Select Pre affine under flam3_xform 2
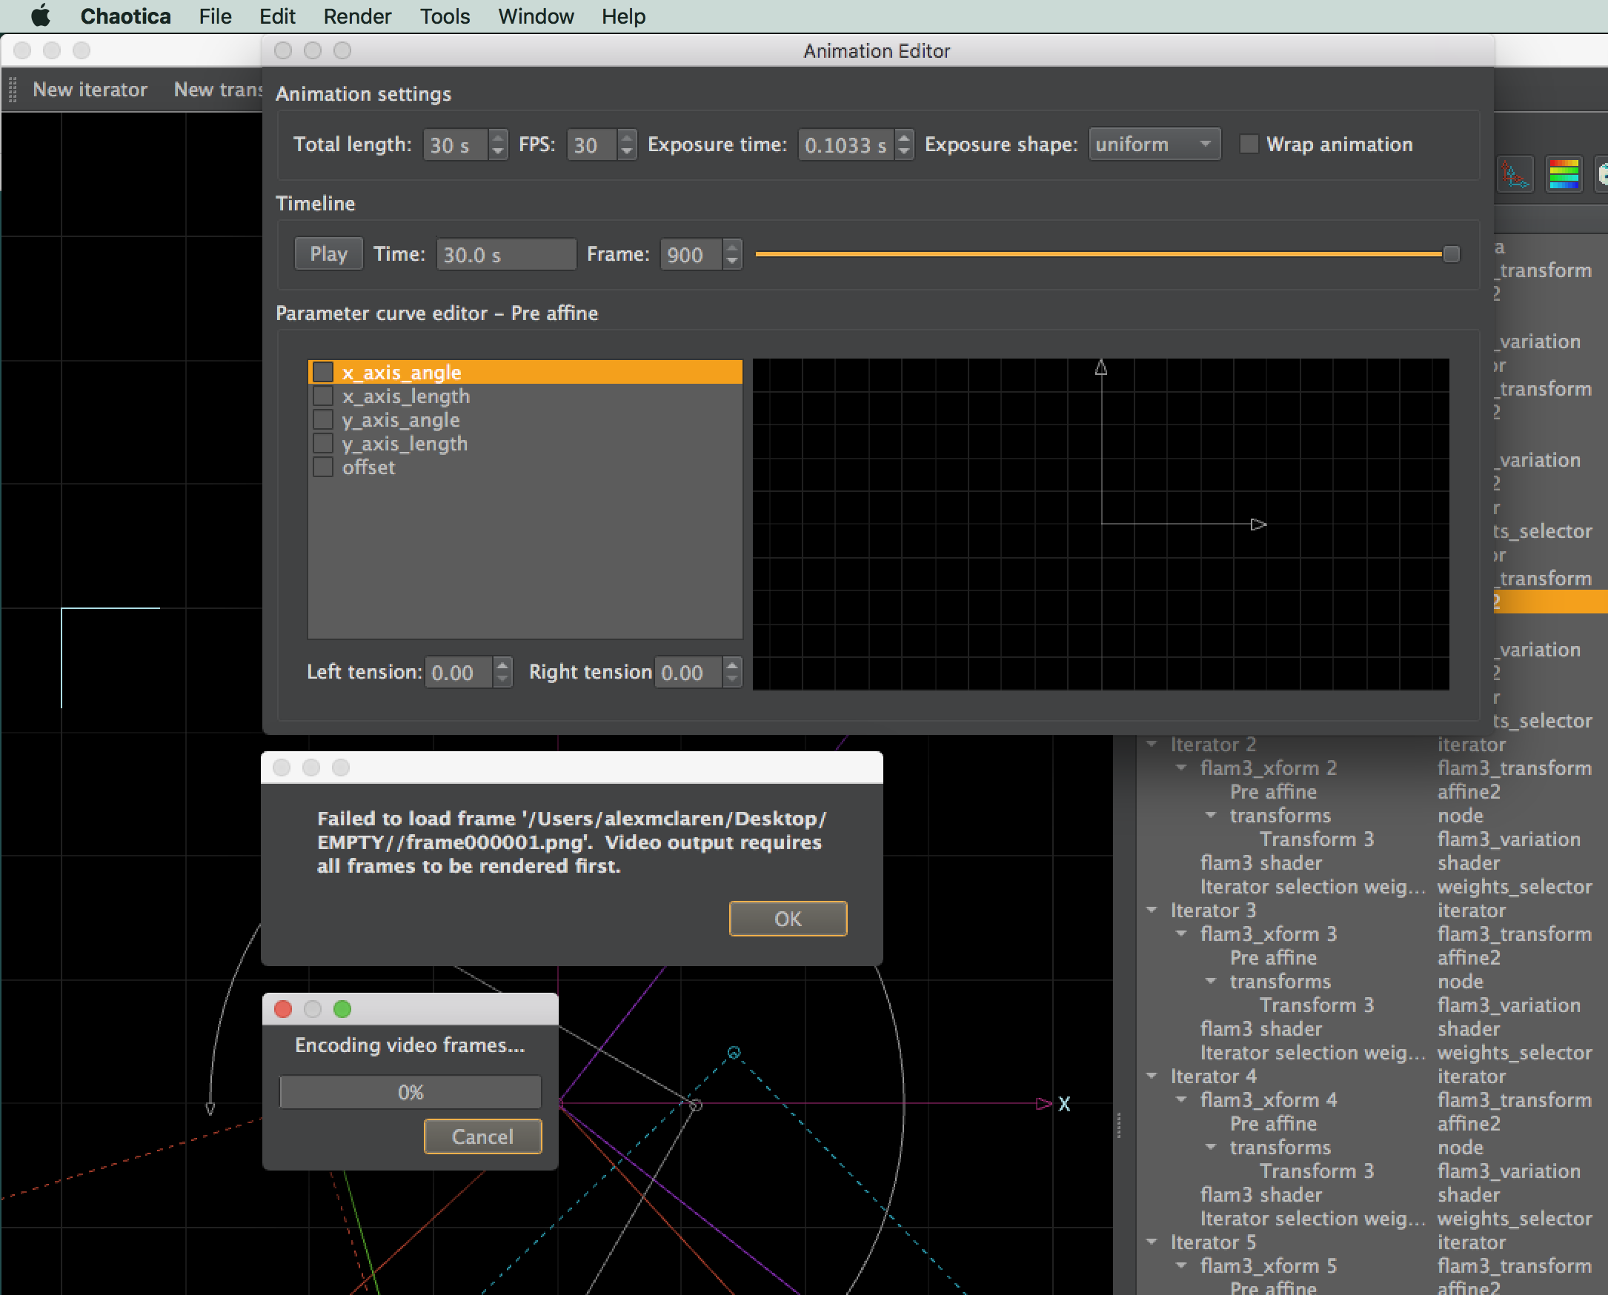Image resolution: width=1608 pixels, height=1295 pixels. click(1273, 791)
